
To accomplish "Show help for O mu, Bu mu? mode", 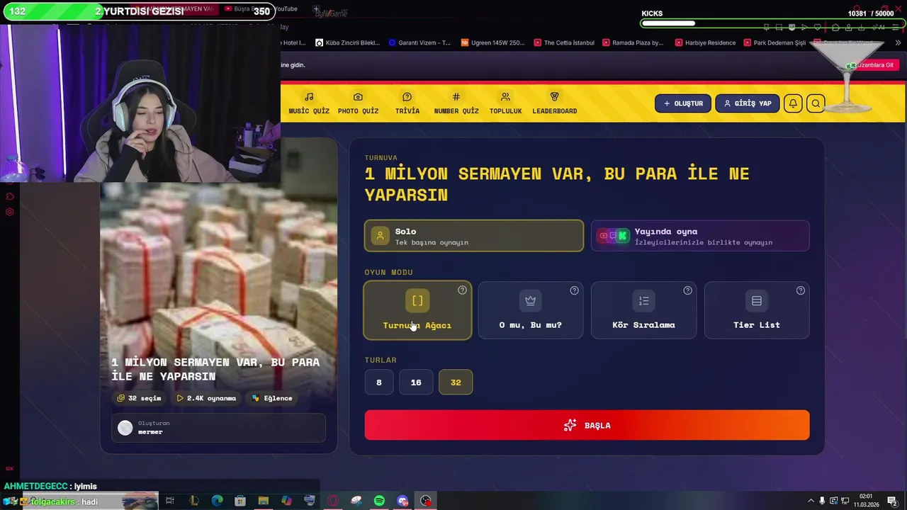I will [574, 290].
